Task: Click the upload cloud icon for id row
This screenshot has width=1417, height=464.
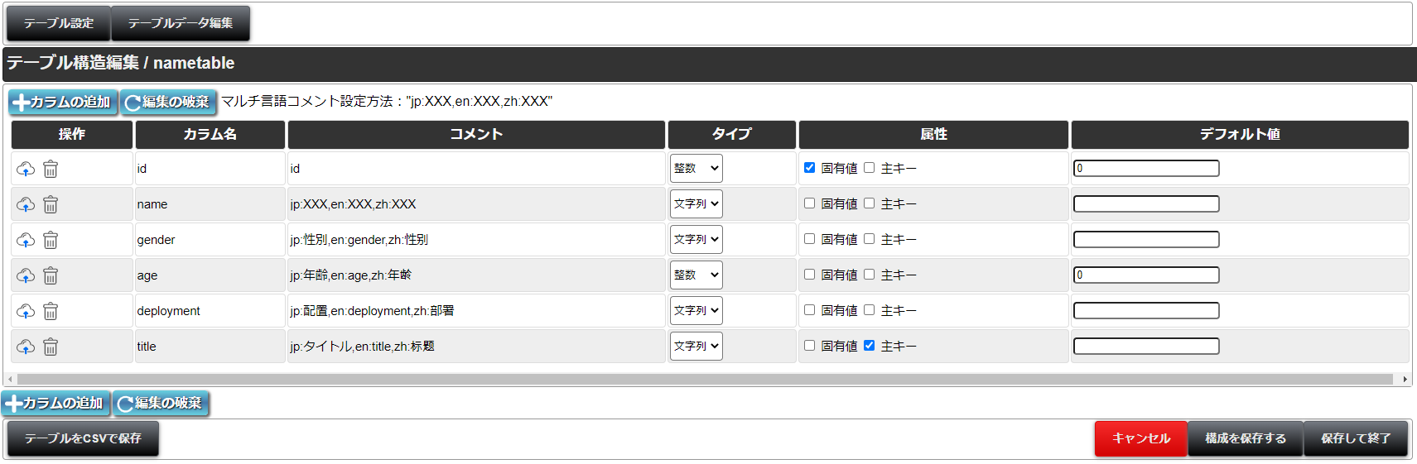Action: point(26,169)
